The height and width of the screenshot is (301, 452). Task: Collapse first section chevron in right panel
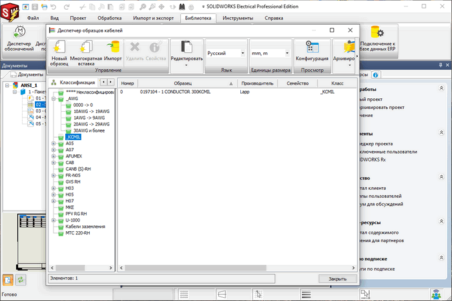pos(441,88)
